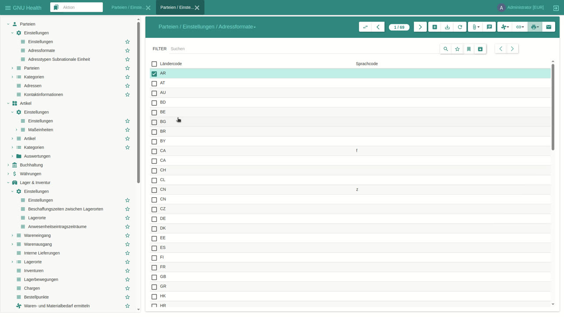Collapse the Lager & Inventur node
564x317 pixels.
pyautogui.click(x=8, y=183)
